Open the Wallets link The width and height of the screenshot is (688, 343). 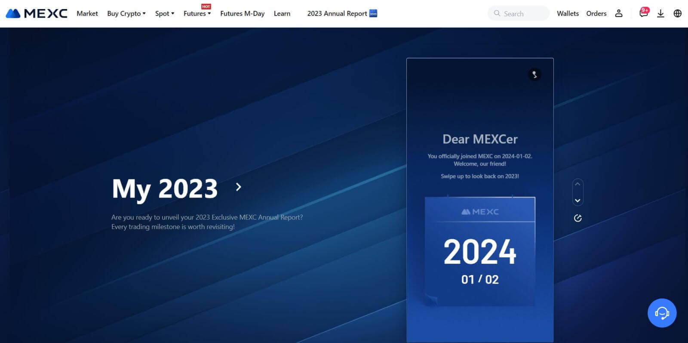tap(568, 13)
